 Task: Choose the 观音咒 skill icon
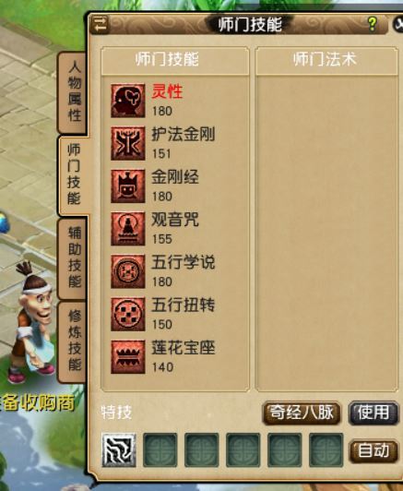[x=128, y=229]
